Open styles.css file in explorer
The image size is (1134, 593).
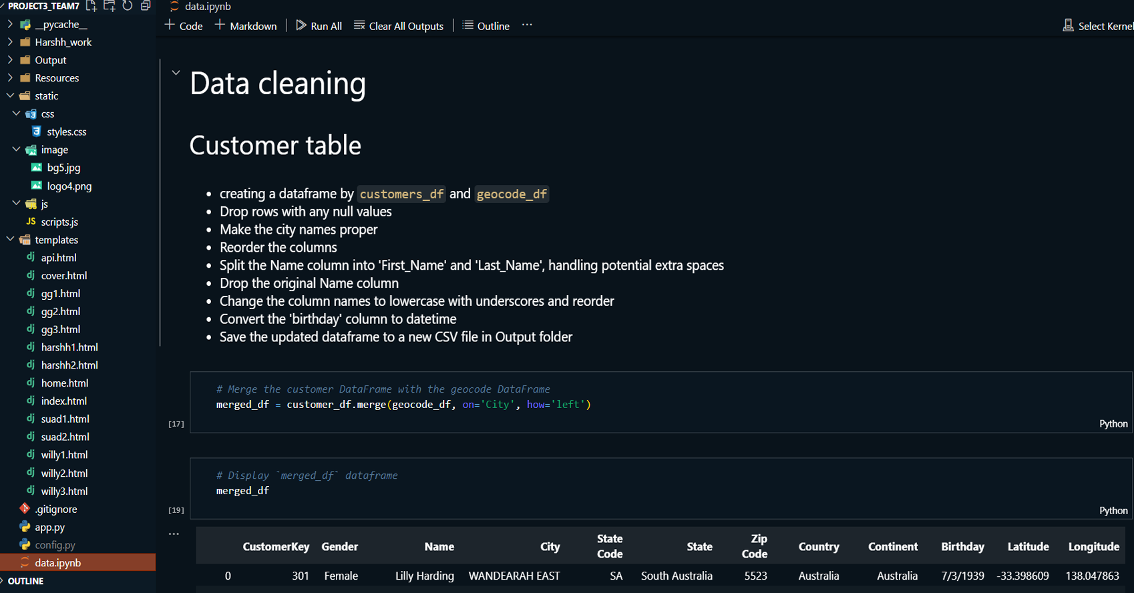tap(66, 132)
